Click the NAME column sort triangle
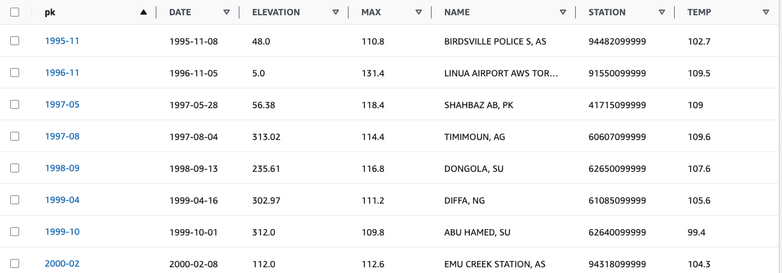Viewport: 782px width, 273px height. tap(563, 12)
